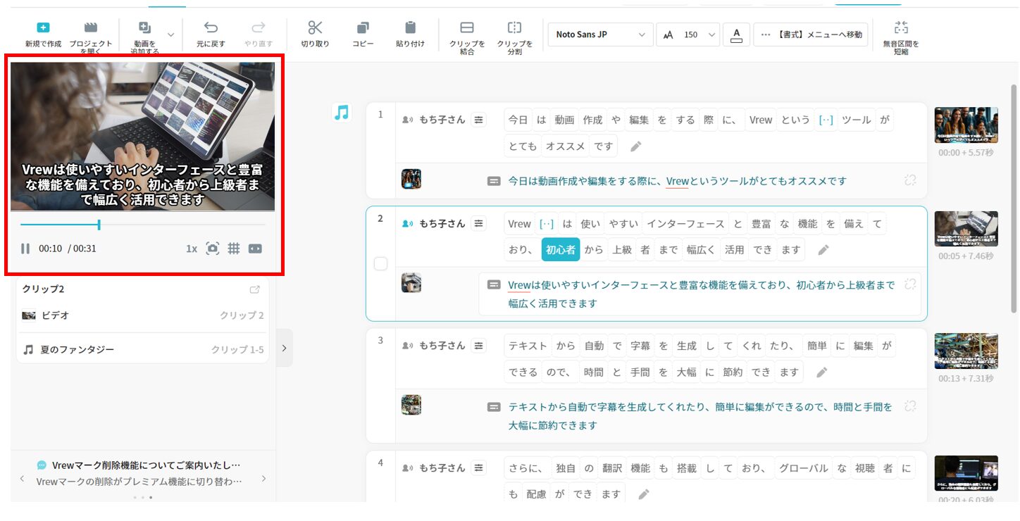Screen dimensions: 1020x521
Task: Show previous notice with left arrow
Action: pyautogui.click(x=22, y=479)
